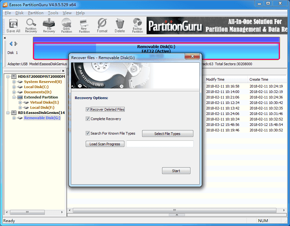290x226 pixels.
Task: Click the Extended Partition icon
Action: point(20,97)
